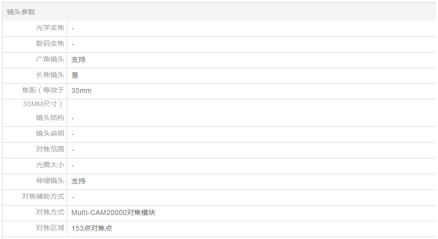The image size is (438, 239).
Task: Click 支持 value in 伸缩镜头 row
Action: click(x=79, y=181)
